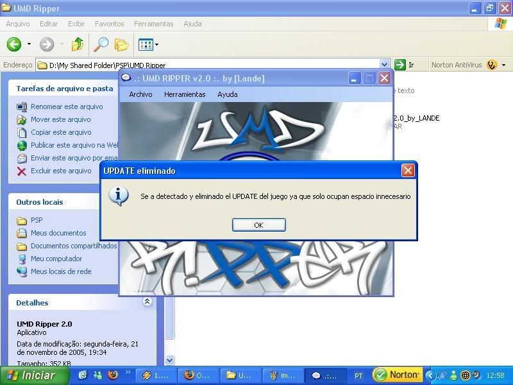Click Excluir este arquivo

pyautogui.click(x=61, y=171)
